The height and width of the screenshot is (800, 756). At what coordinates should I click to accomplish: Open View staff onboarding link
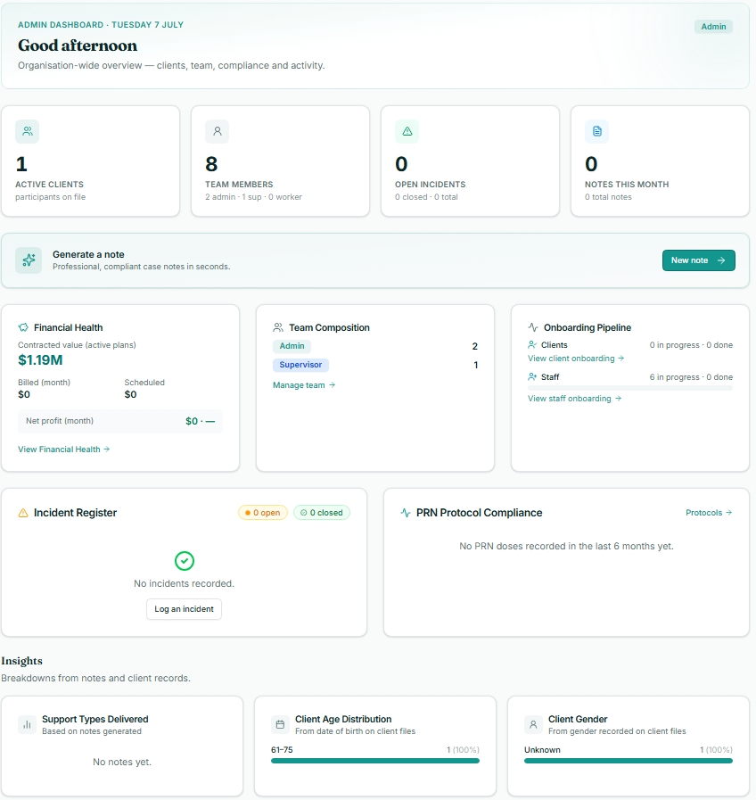[x=574, y=399]
